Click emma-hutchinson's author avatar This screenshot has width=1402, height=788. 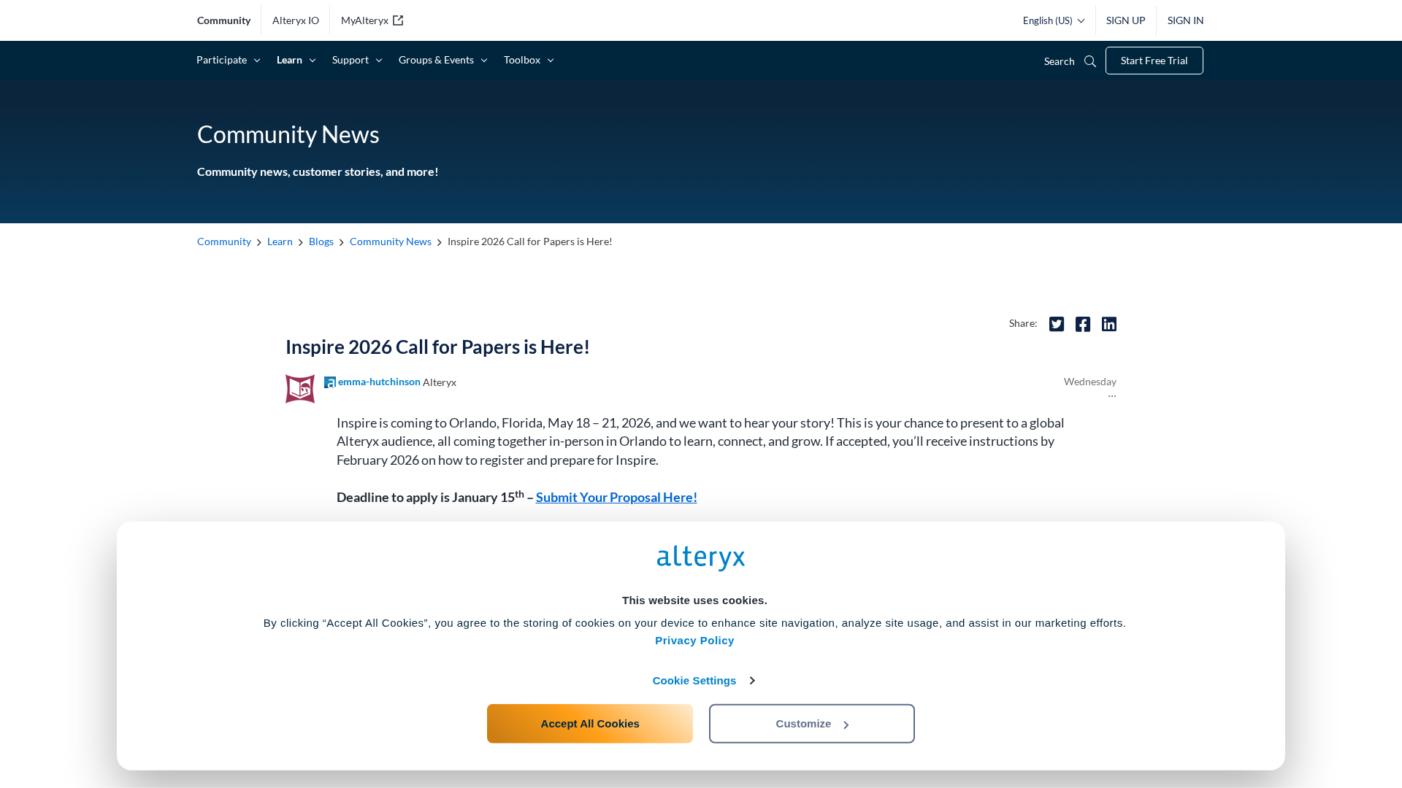pyautogui.click(x=300, y=389)
